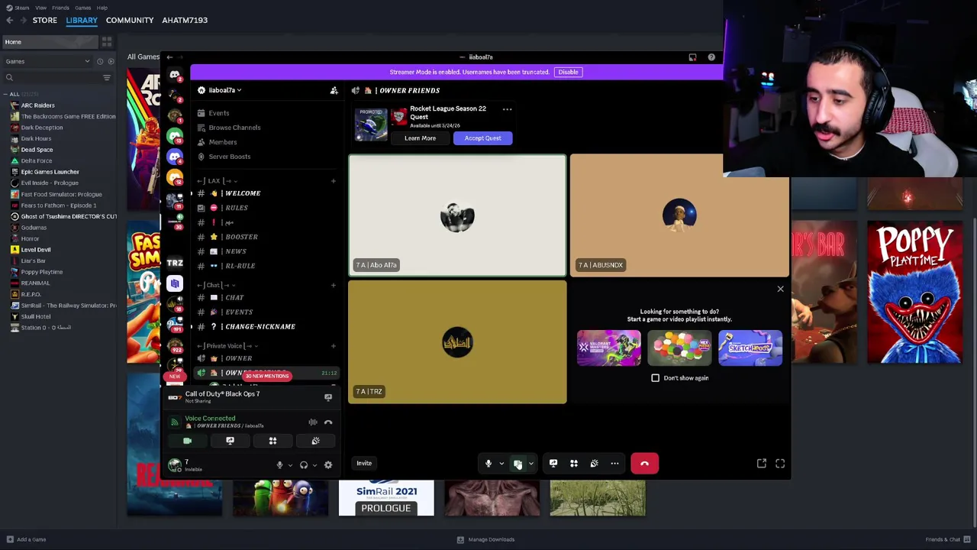The width and height of the screenshot is (977, 550).
Task: Pop out the call window
Action: 762,464
